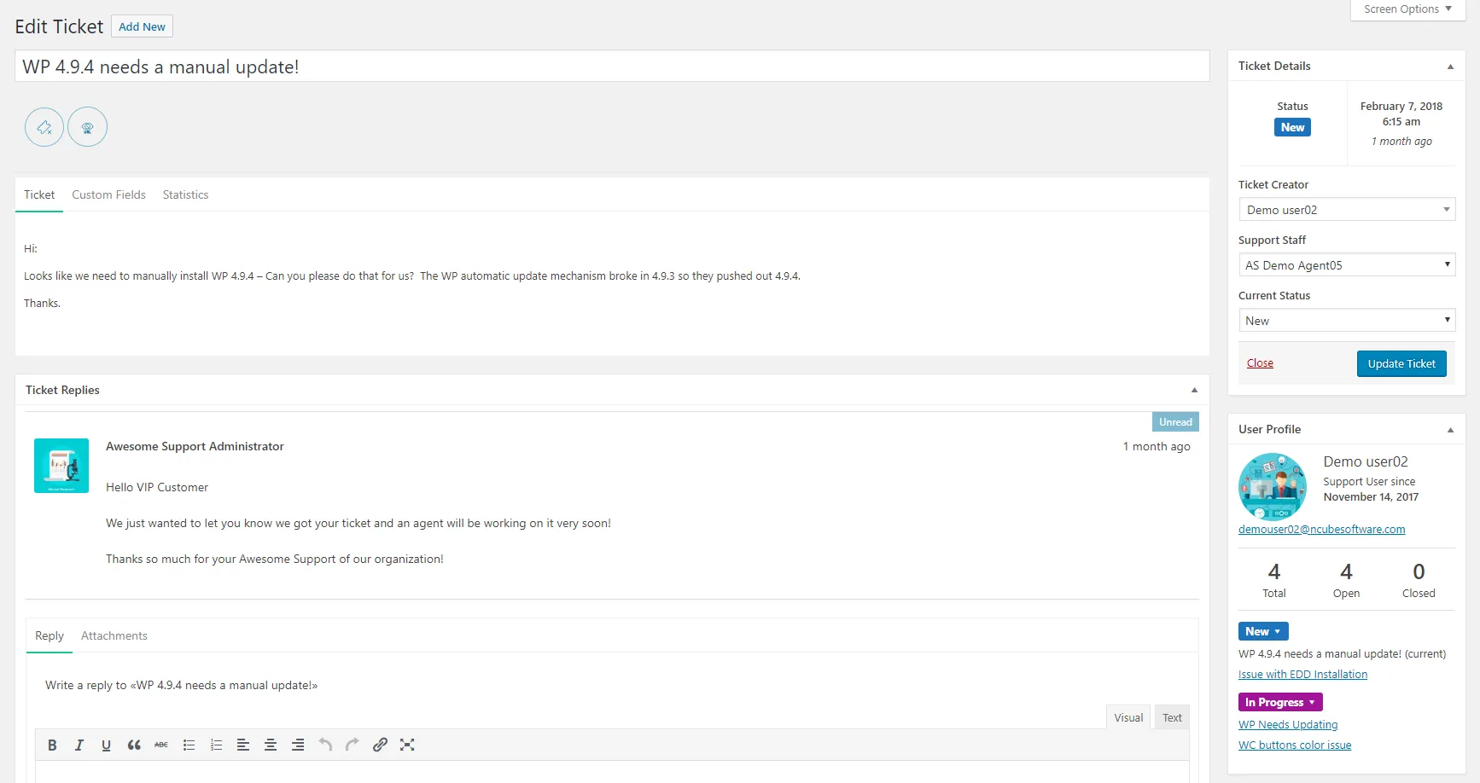Screen dimensions: 1480x783
Task: Open the Attachments tab
Action: pos(114,635)
